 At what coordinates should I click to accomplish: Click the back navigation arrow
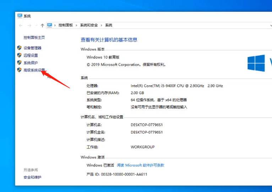(21, 25)
